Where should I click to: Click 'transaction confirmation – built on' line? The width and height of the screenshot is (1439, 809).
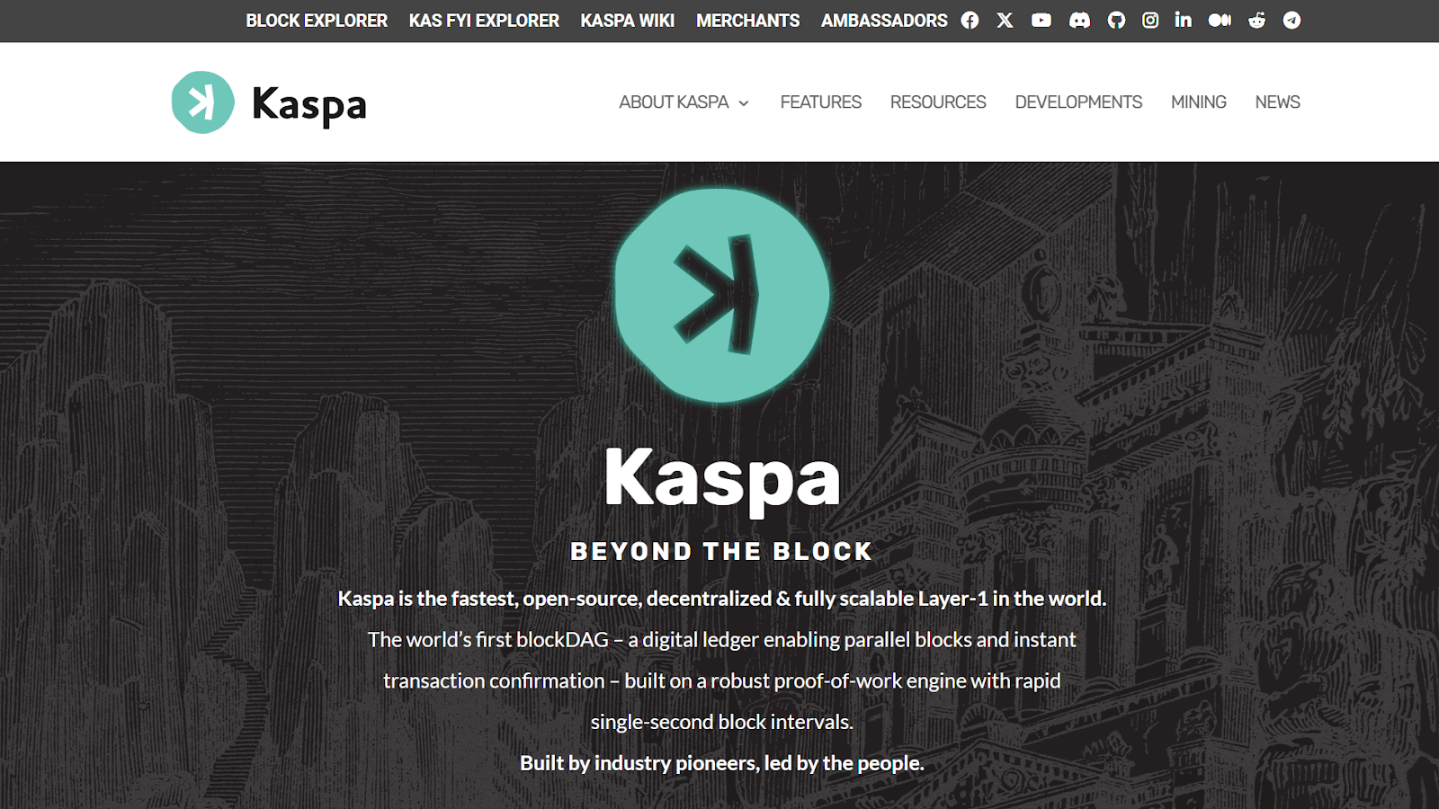click(722, 681)
